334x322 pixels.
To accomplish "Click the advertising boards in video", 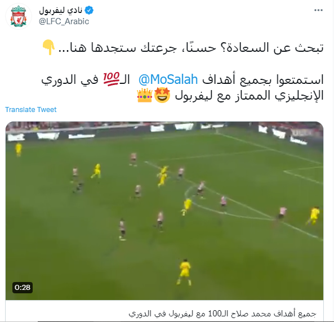I will coord(164,132).
